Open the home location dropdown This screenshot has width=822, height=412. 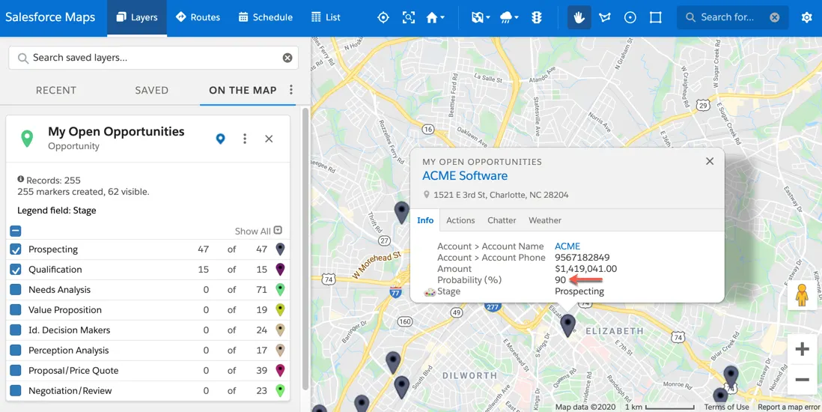coord(435,17)
